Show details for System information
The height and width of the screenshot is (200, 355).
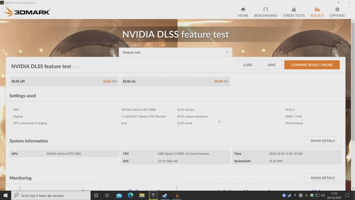point(323,141)
